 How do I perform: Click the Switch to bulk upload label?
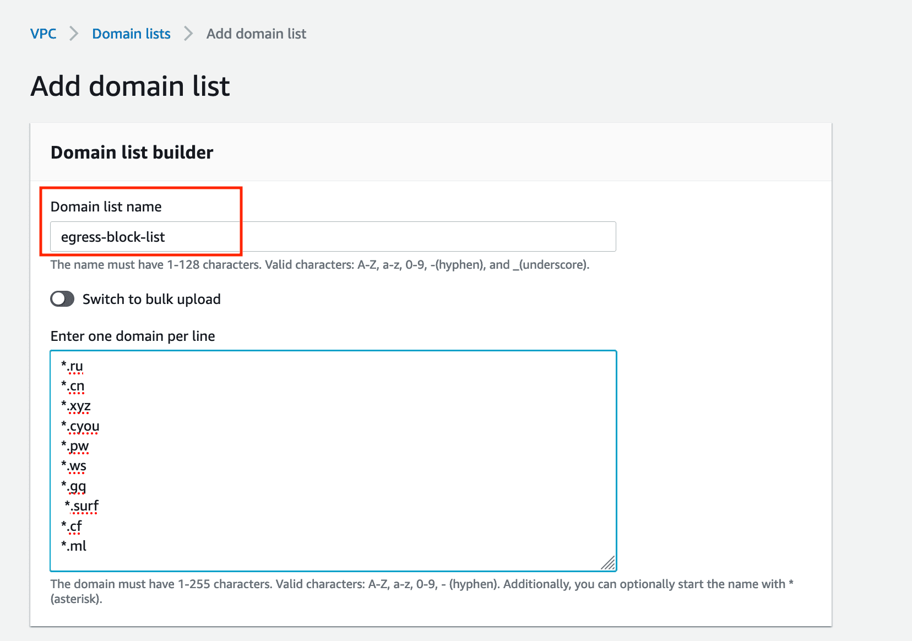[151, 299]
